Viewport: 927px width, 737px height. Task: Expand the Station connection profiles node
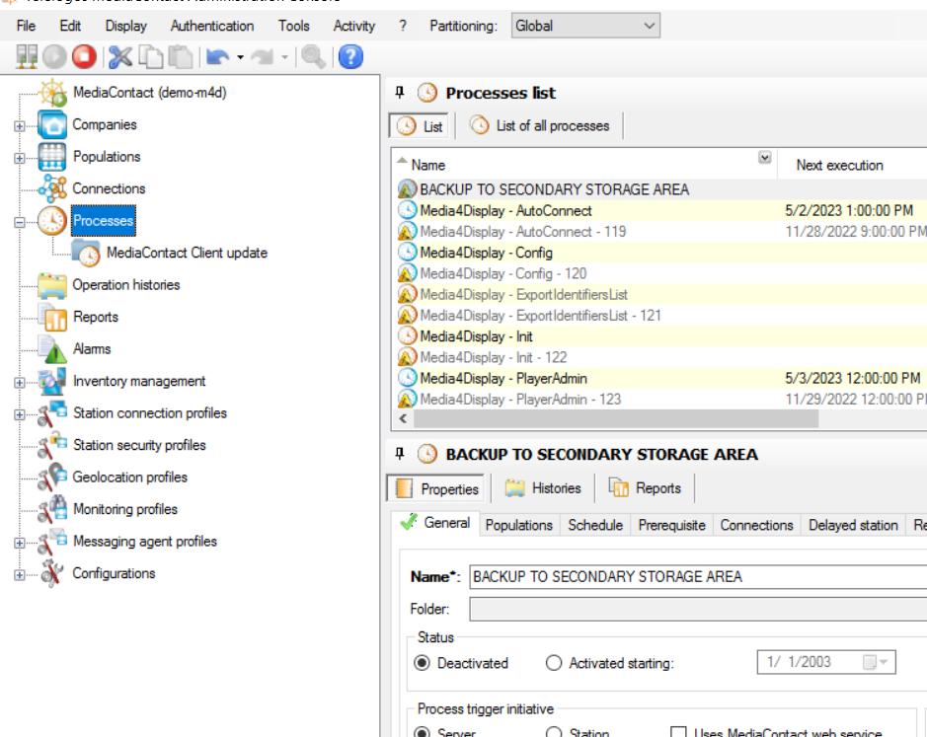[20, 414]
